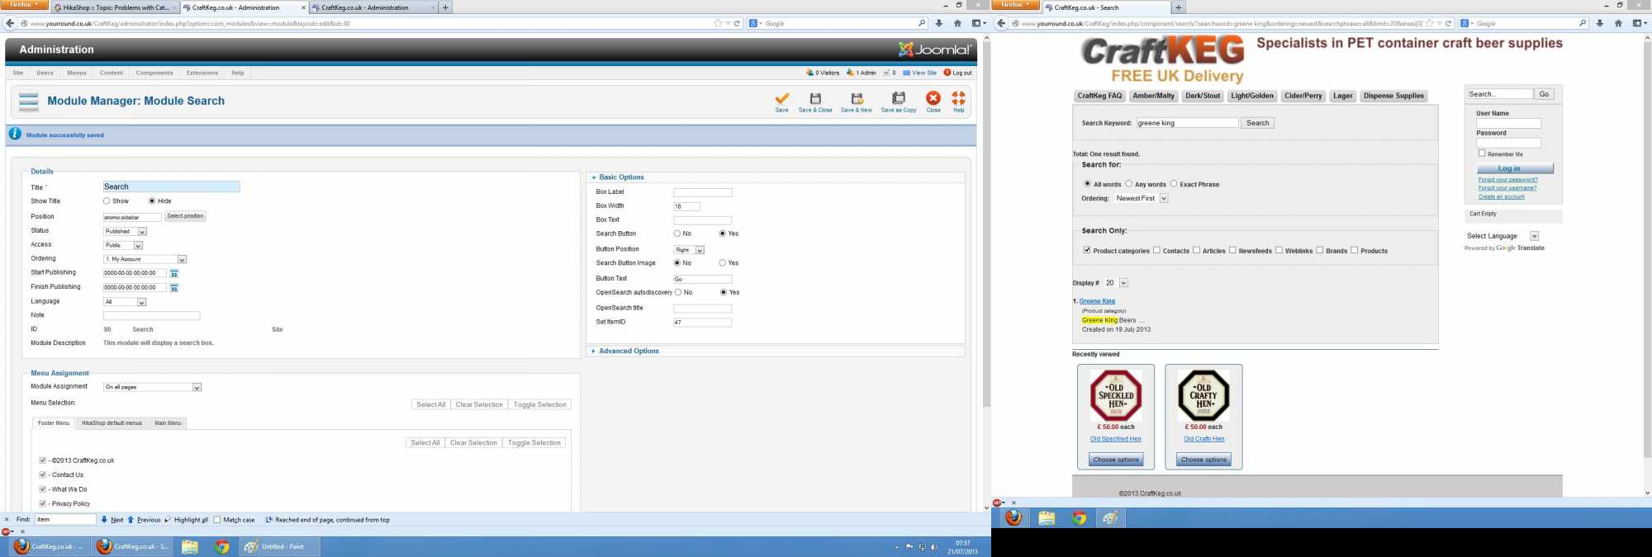Click the red Close icon in Joomla toolbar
The height and width of the screenshot is (557, 1652).
pos(933,98)
